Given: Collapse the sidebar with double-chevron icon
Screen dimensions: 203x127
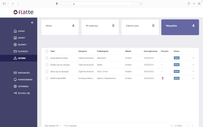Looking at the screenshot, I should pyautogui.click(x=32, y=23).
